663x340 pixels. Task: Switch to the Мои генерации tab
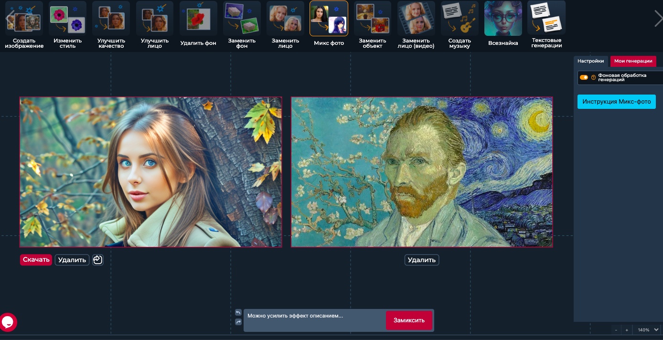click(x=633, y=61)
